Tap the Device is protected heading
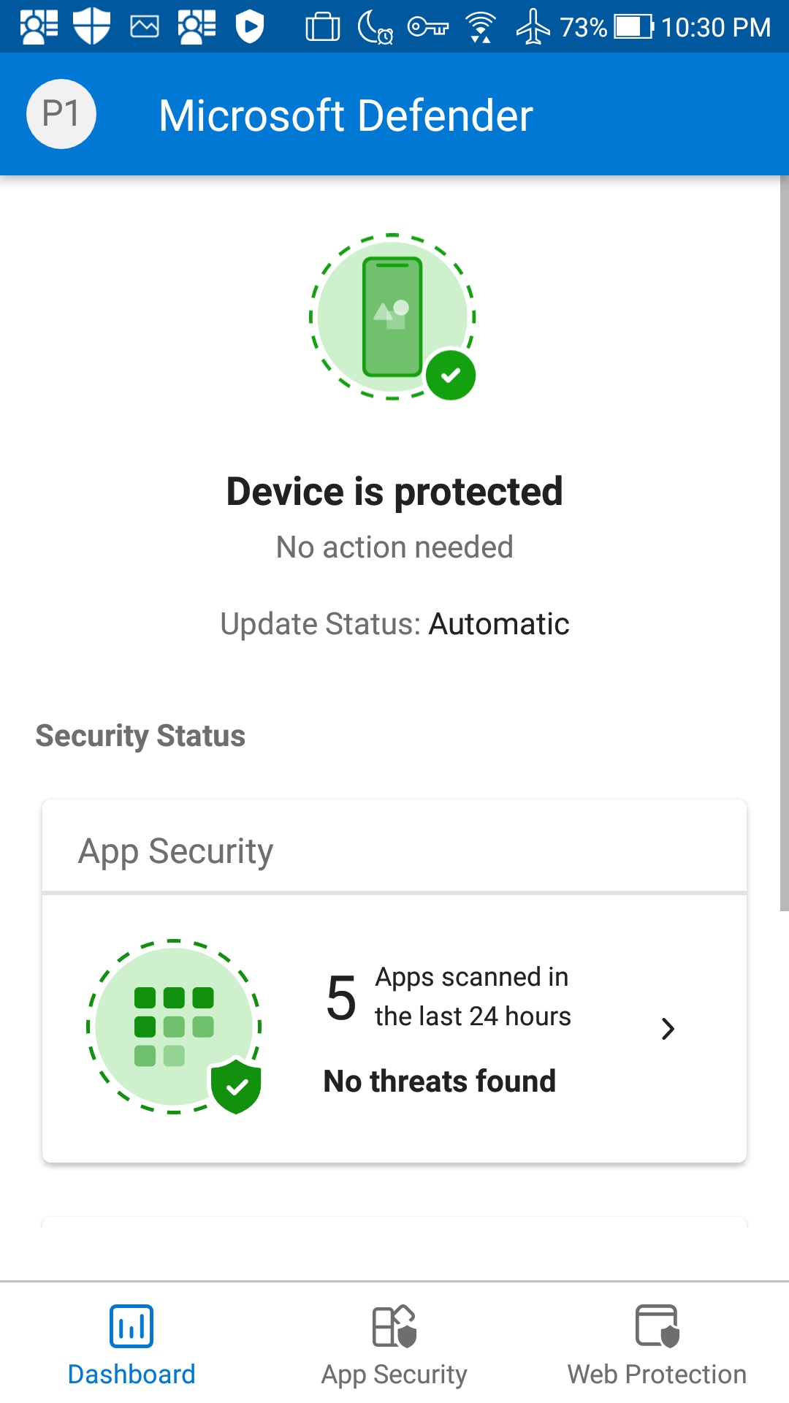The width and height of the screenshot is (789, 1403). (x=394, y=491)
